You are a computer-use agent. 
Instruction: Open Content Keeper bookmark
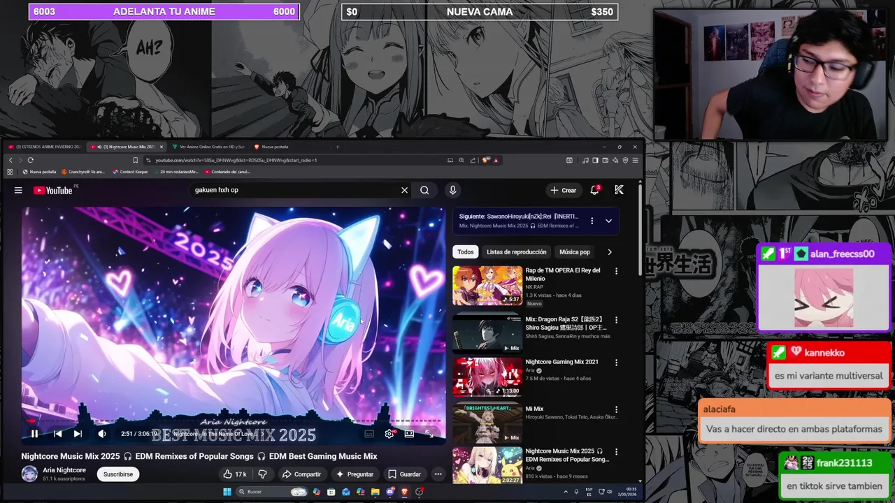click(x=131, y=172)
